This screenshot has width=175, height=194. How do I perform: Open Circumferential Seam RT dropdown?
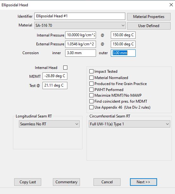[x=129, y=124]
